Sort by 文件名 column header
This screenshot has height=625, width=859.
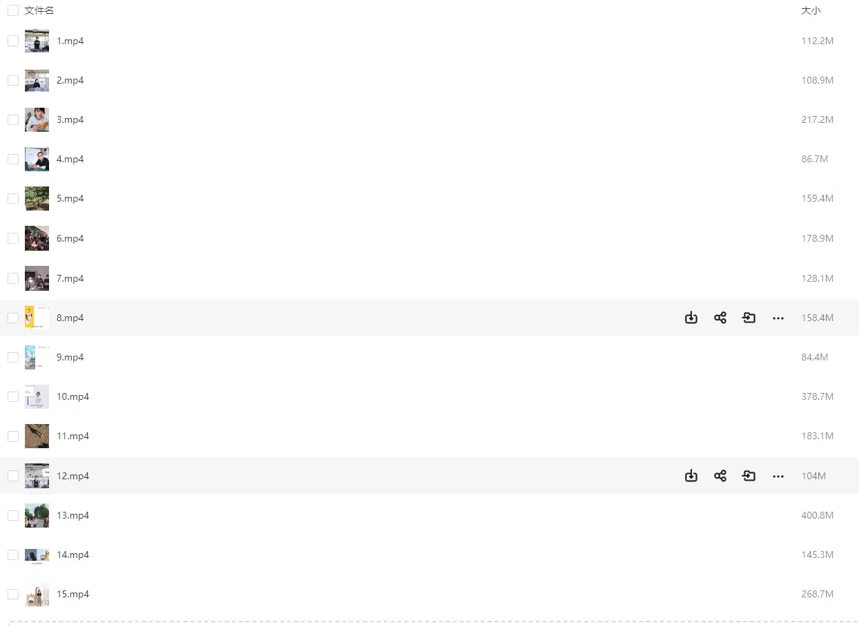click(39, 10)
